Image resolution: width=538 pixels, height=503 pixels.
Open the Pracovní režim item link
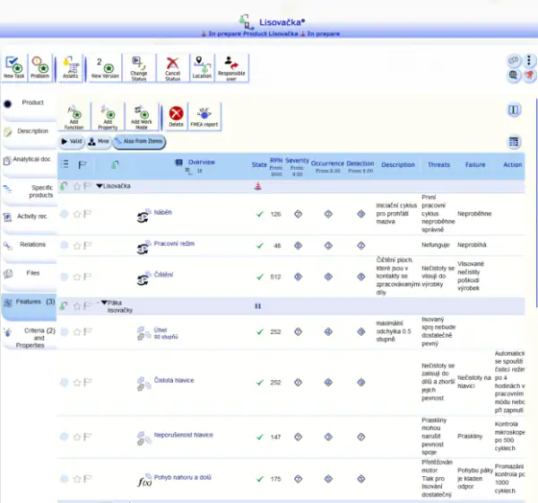(174, 244)
